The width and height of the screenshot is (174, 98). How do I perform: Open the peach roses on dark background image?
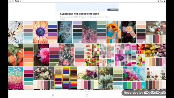[133, 32]
